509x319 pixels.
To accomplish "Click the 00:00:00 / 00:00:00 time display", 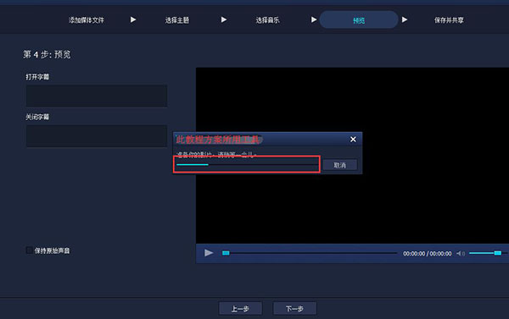I will click(428, 254).
